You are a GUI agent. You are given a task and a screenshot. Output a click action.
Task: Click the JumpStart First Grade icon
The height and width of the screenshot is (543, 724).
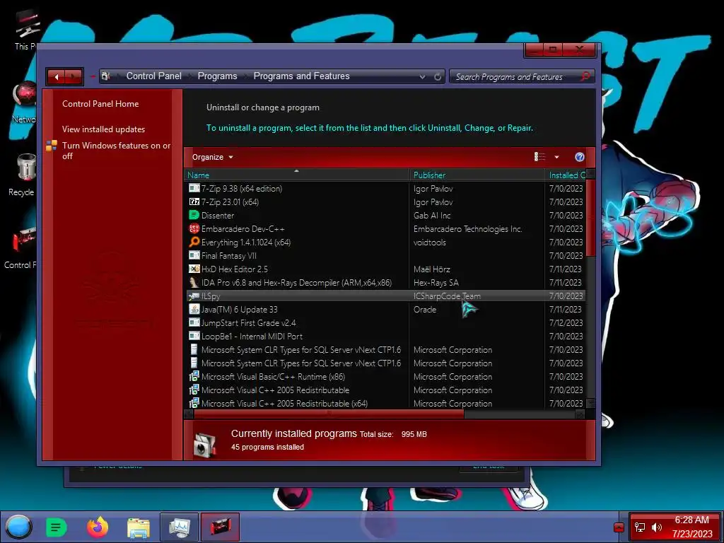[194, 322]
